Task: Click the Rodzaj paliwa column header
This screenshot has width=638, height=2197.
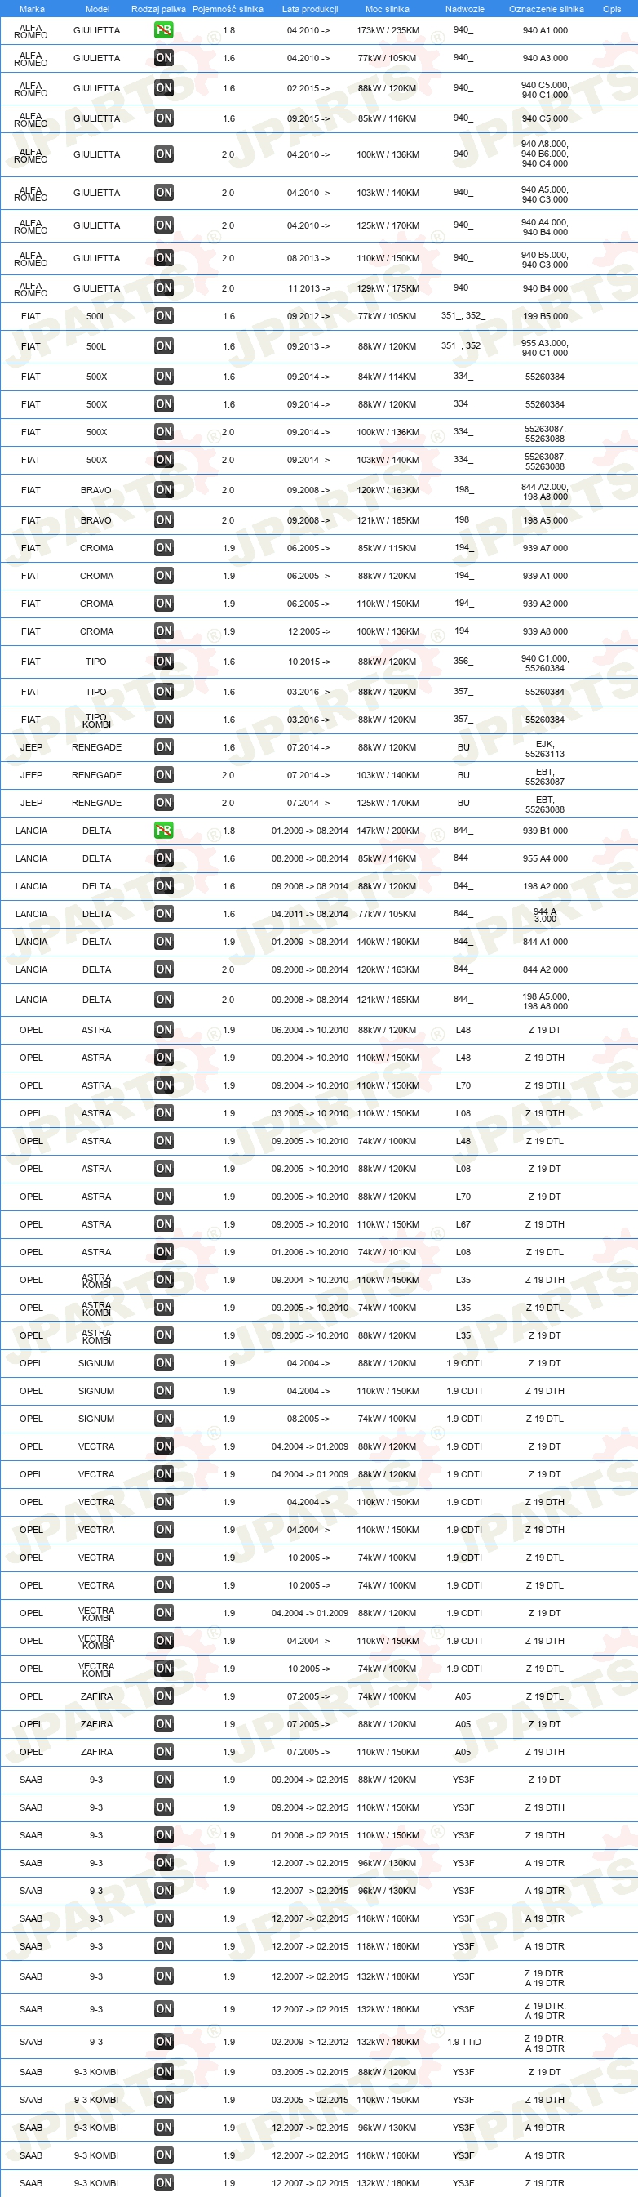Action: point(158,9)
